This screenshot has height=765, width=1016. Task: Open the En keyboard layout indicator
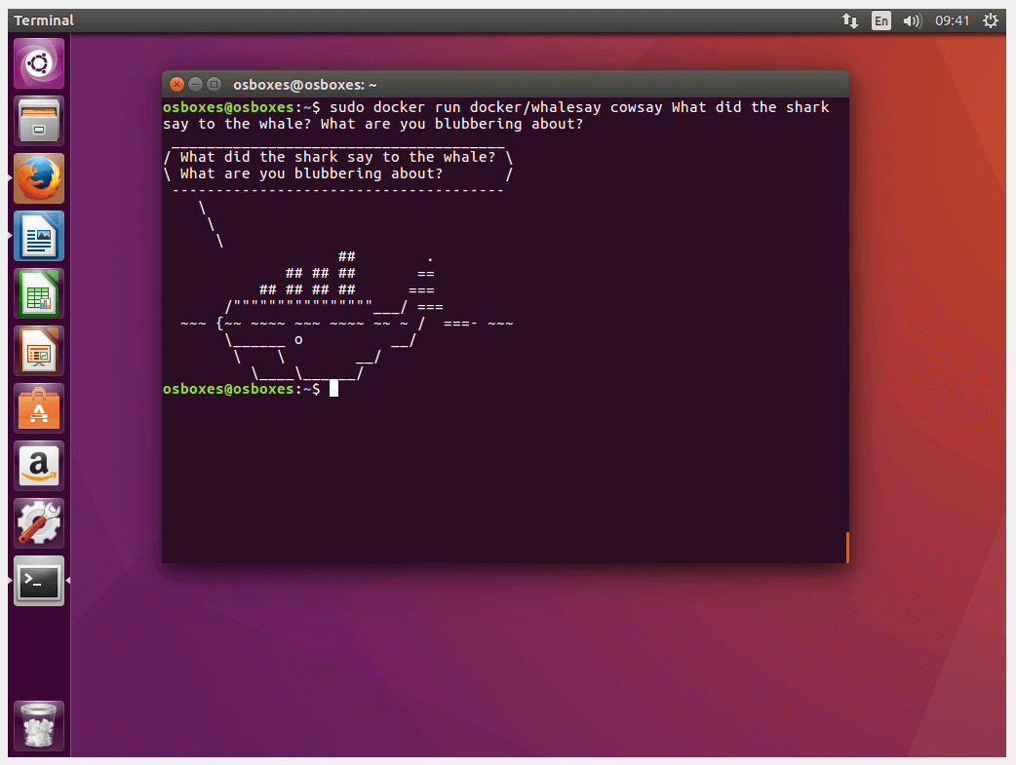tap(881, 20)
